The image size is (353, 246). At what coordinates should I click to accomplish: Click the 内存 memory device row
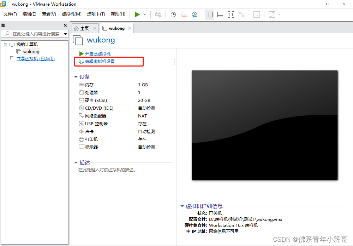click(126, 85)
